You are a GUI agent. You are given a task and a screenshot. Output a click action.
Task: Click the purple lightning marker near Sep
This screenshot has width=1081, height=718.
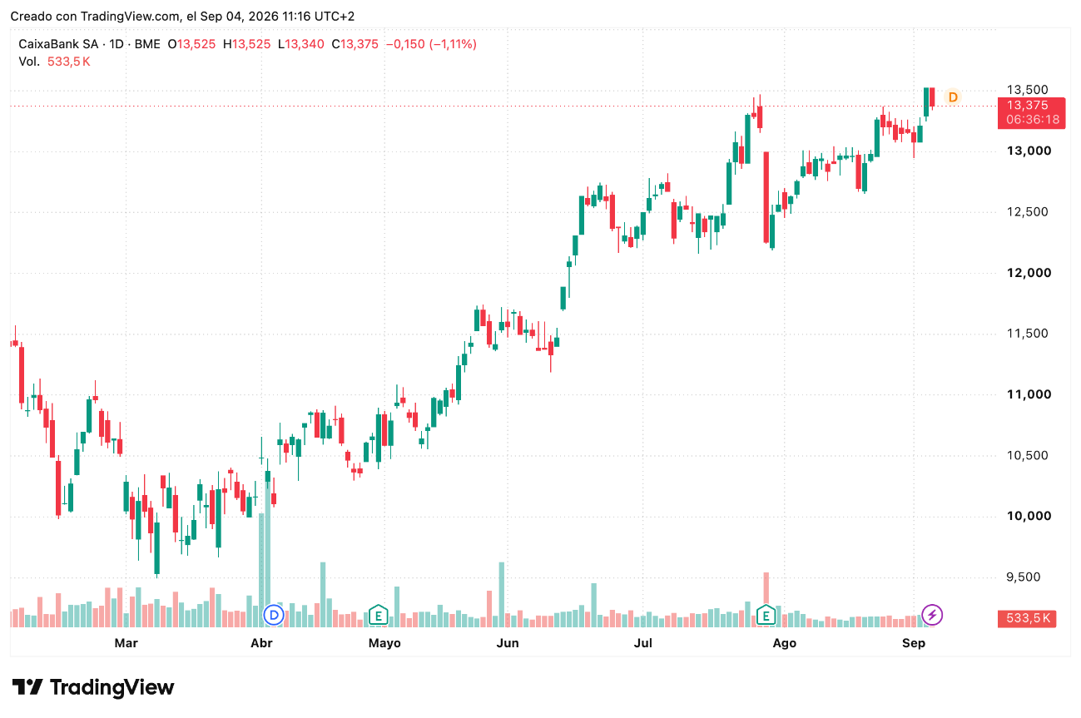point(933,615)
